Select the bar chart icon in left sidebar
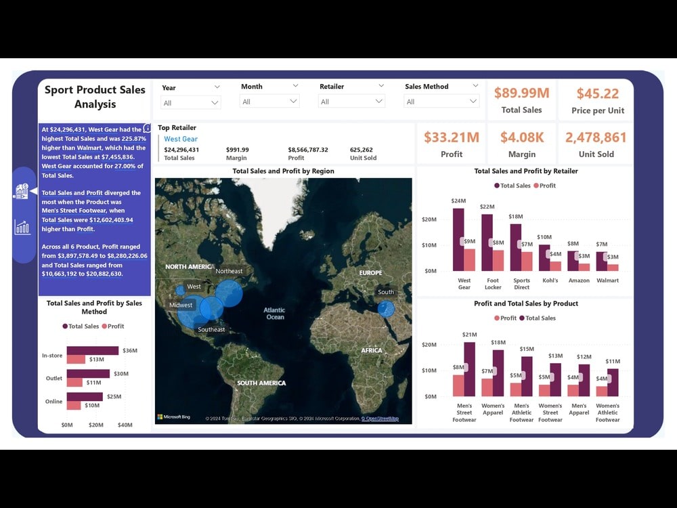This screenshot has height=508, width=677. tap(22, 228)
